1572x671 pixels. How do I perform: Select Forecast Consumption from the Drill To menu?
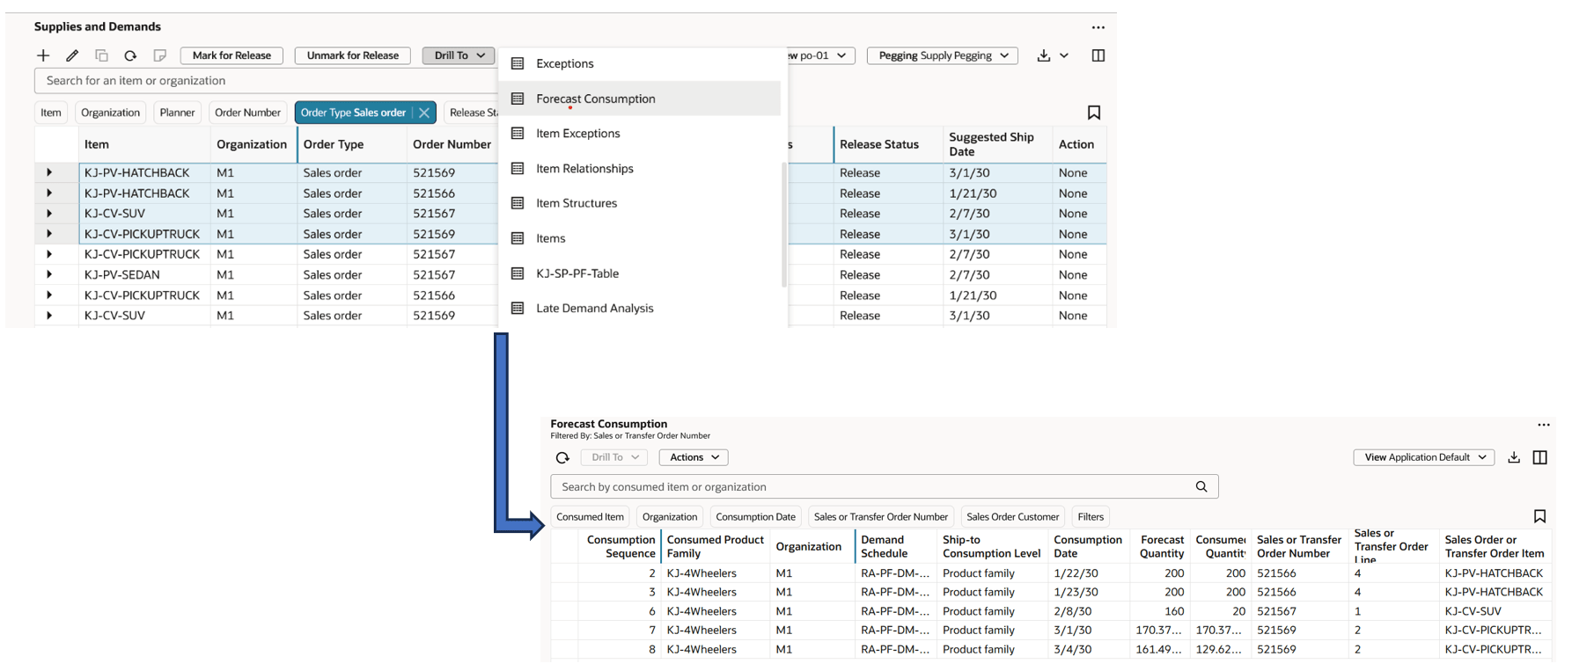coord(639,98)
